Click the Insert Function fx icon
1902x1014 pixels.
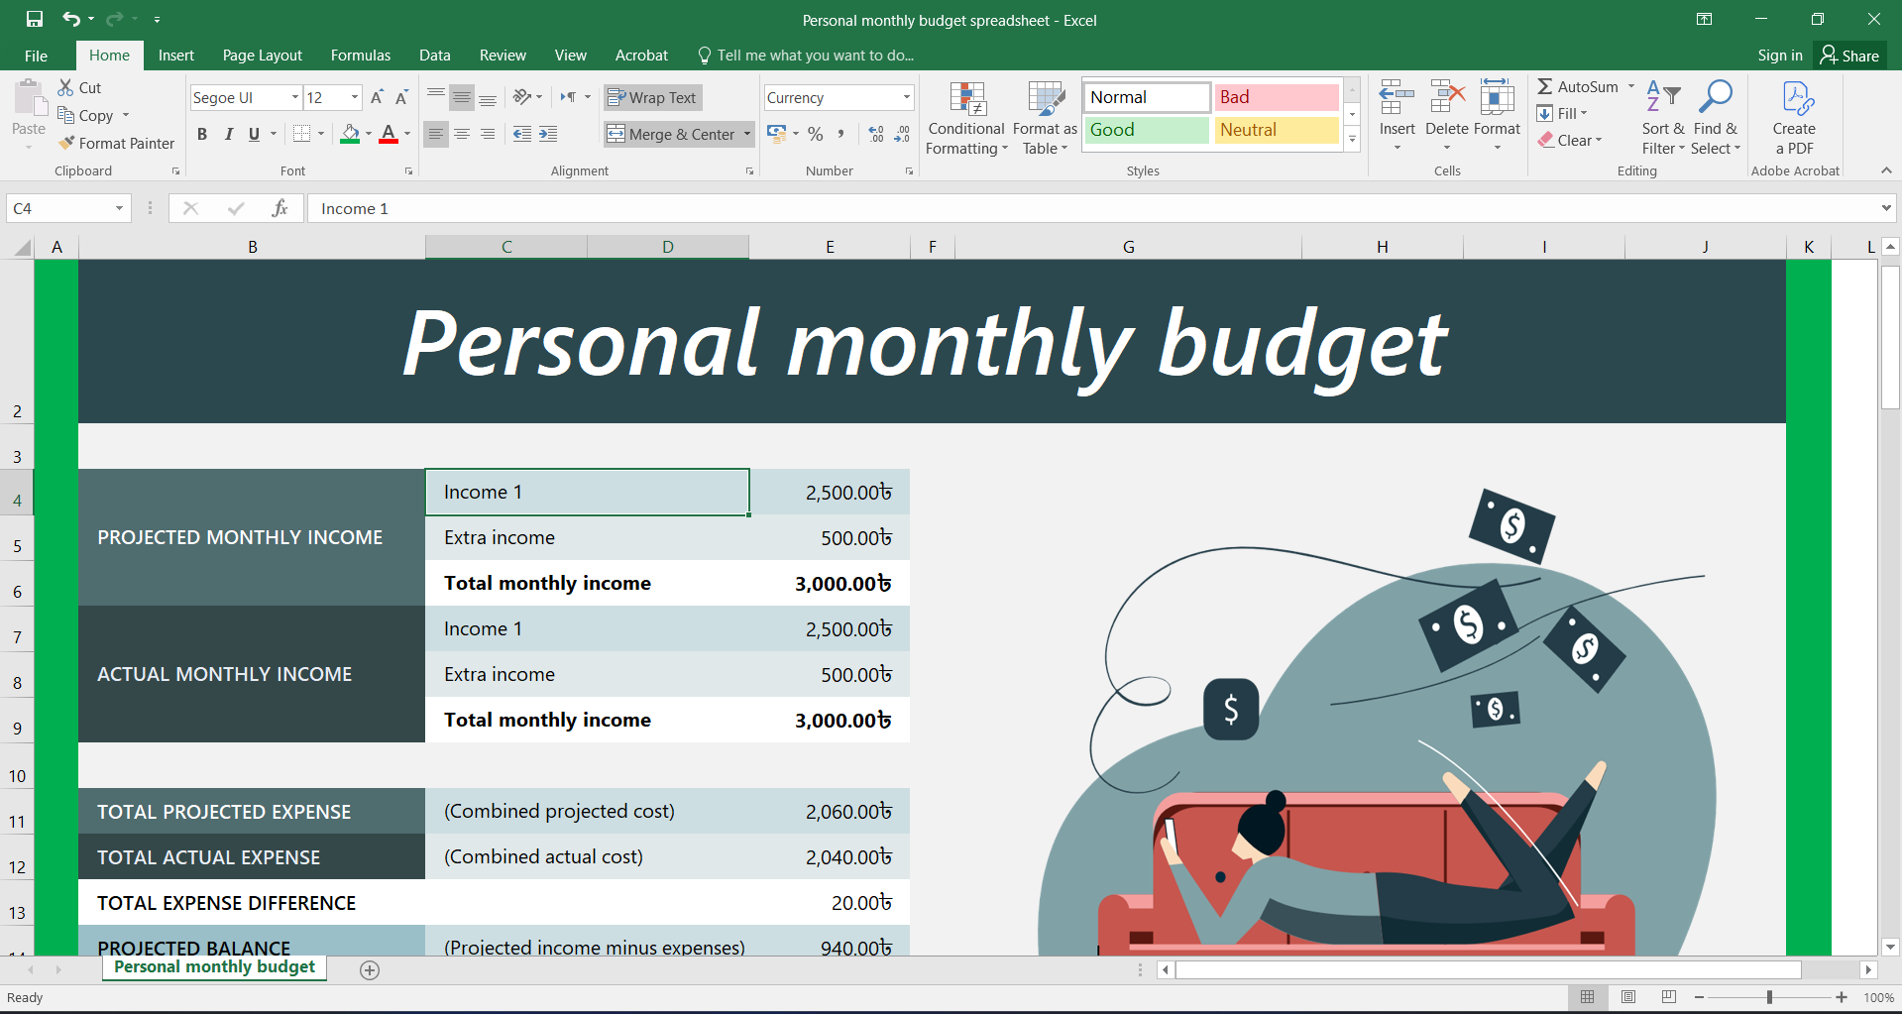coord(280,208)
